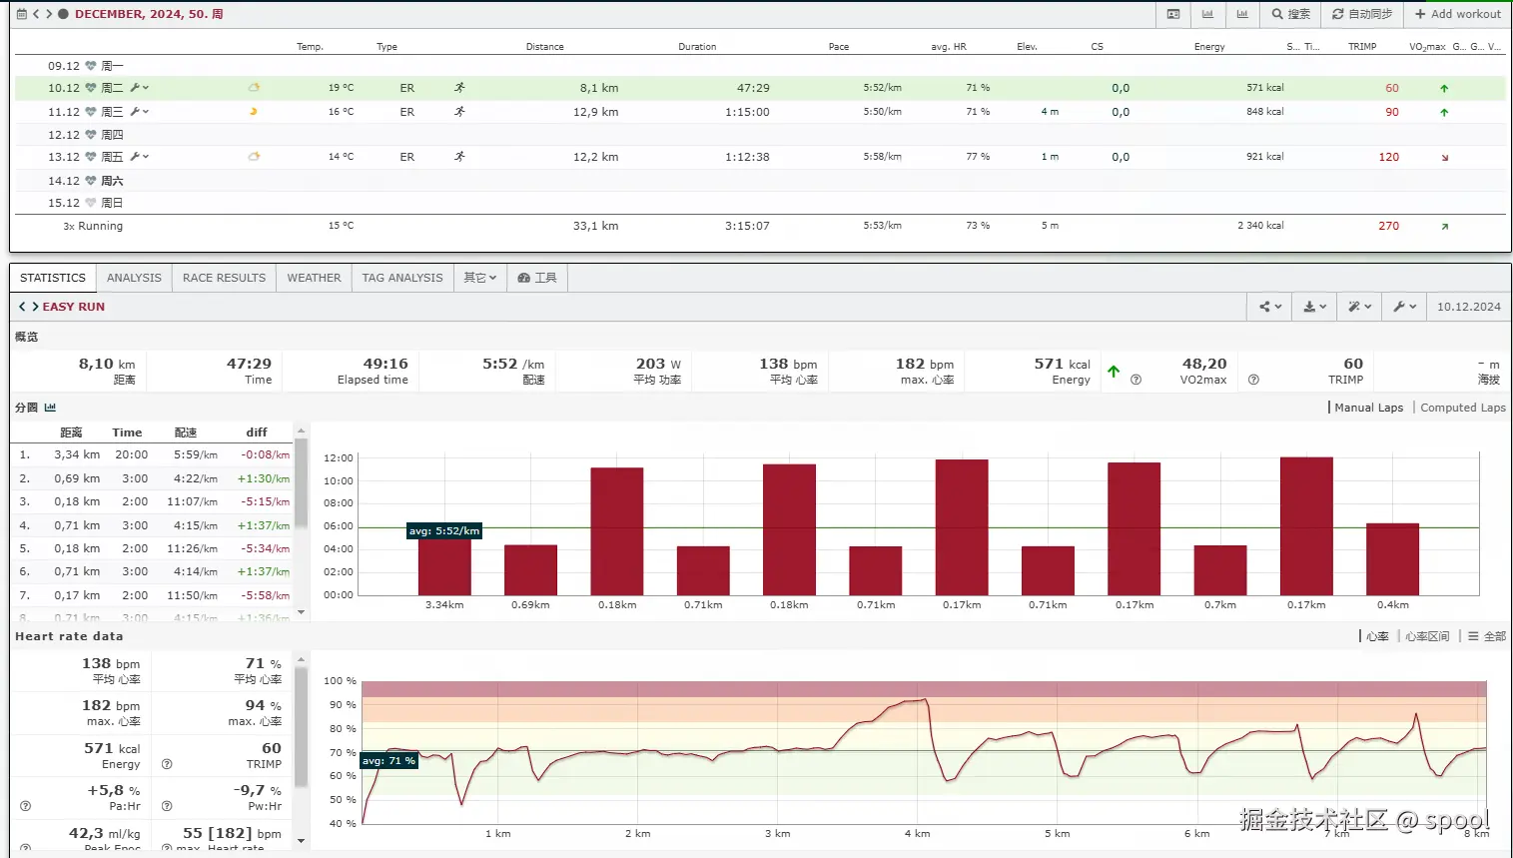
Task: Click the chart icon next to 分圈 heading
Action: coord(50,408)
